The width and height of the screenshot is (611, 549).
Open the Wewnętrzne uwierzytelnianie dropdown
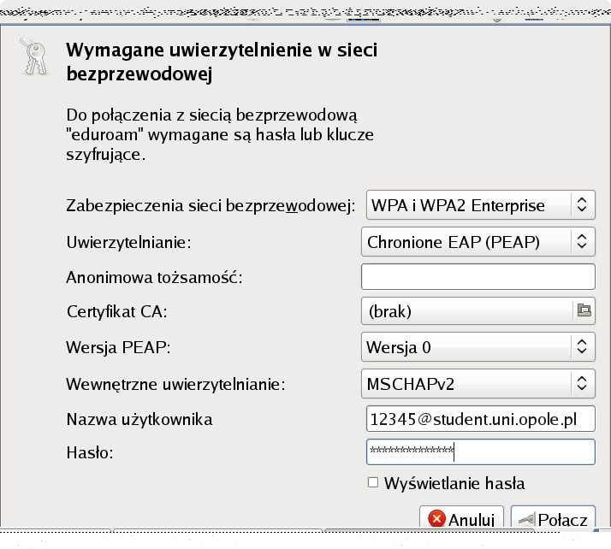coord(478,383)
